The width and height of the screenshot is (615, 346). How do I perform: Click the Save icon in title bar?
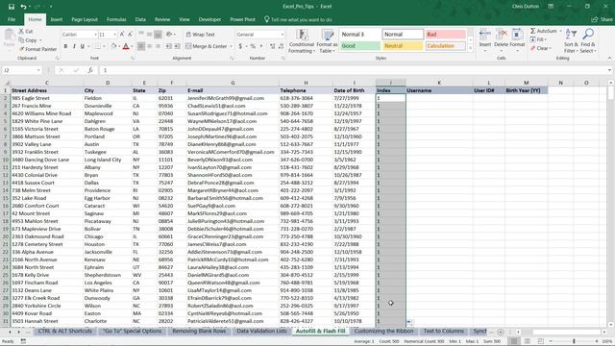[x=11, y=7]
